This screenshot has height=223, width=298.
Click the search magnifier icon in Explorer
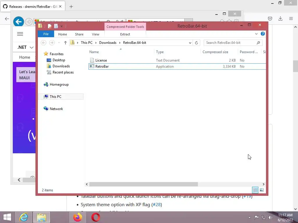[258, 43]
